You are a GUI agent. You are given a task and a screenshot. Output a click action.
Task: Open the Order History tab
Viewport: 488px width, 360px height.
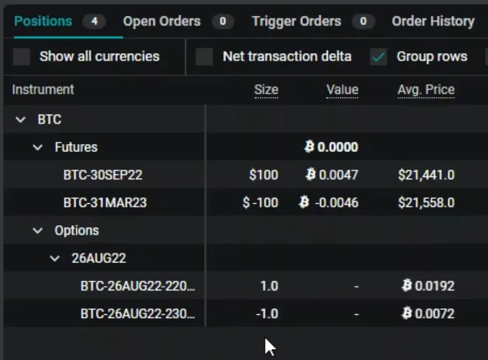point(433,21)
